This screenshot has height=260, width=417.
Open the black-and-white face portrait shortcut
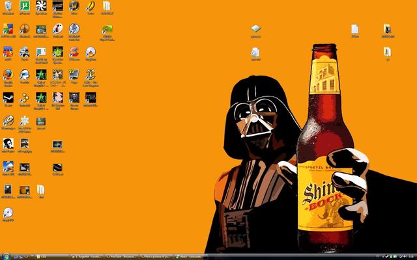(8, 144)
